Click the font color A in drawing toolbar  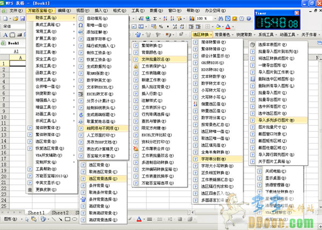[x=139, y=219]
